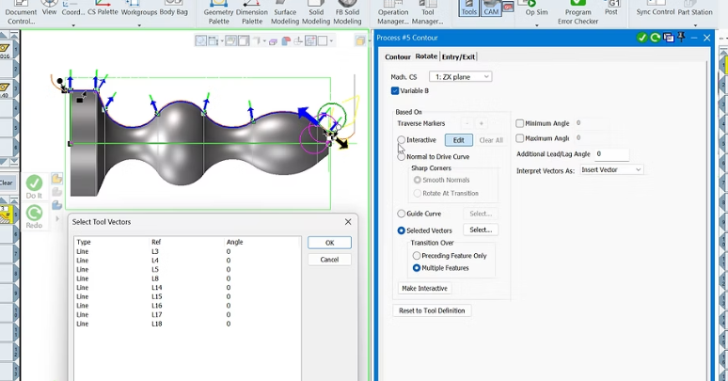
Task: Select the Guide Curve radio button
Action: (402, 214)
